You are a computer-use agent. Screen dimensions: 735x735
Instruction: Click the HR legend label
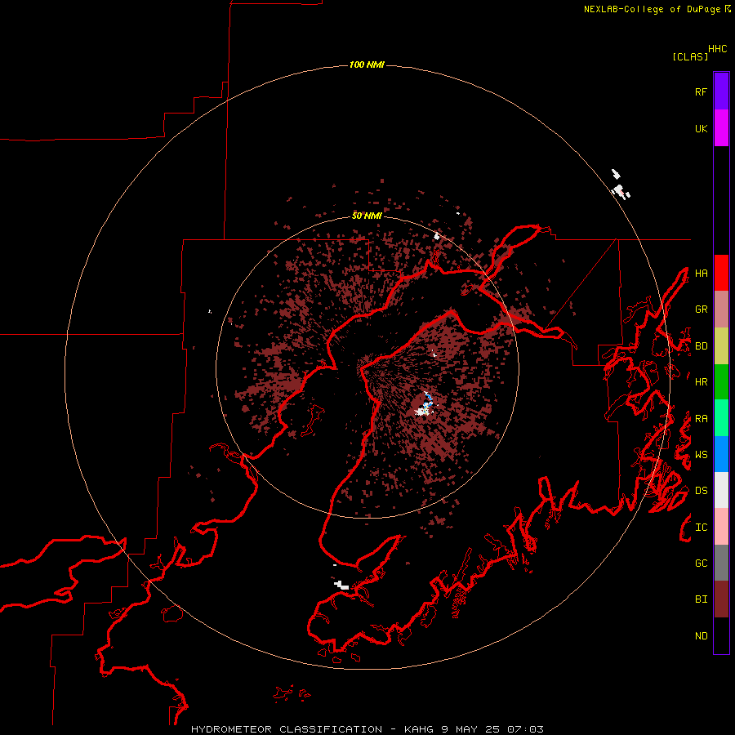(701, 382)
